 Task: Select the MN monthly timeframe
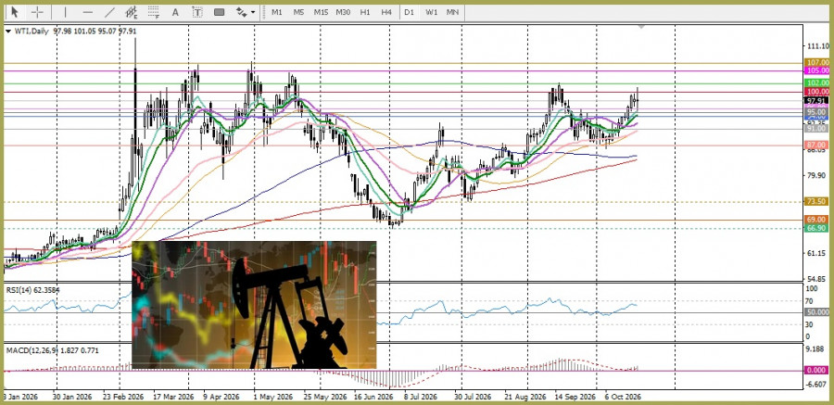pos(452,12)
